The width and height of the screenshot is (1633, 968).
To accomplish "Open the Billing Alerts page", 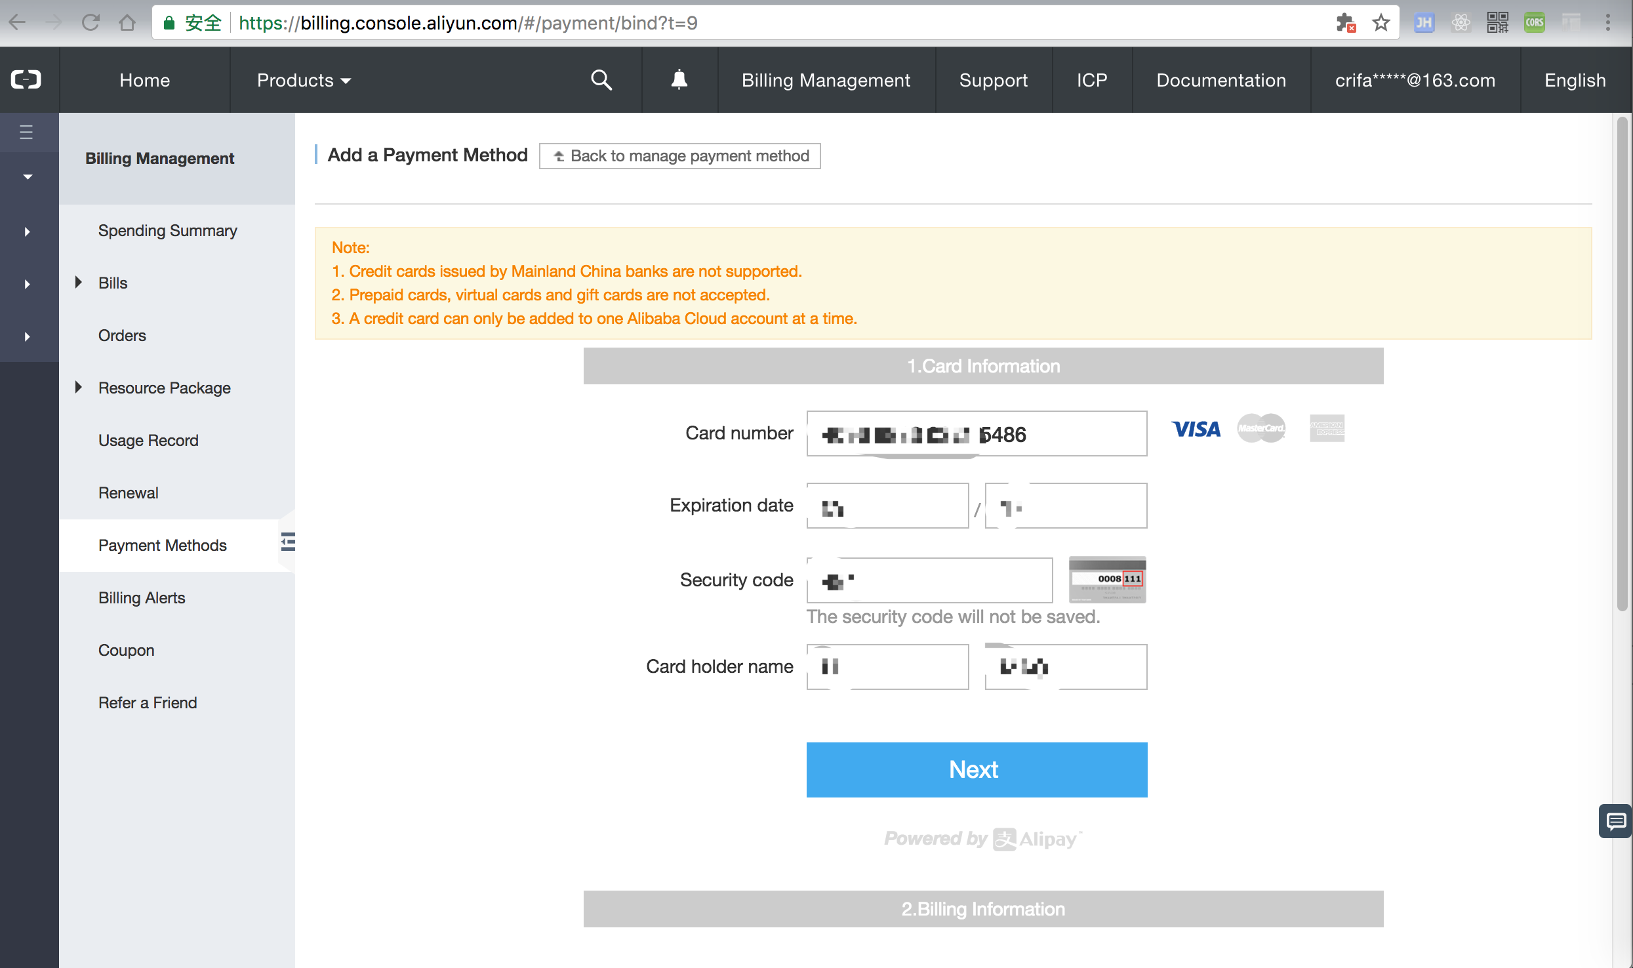I will (142, 597).
